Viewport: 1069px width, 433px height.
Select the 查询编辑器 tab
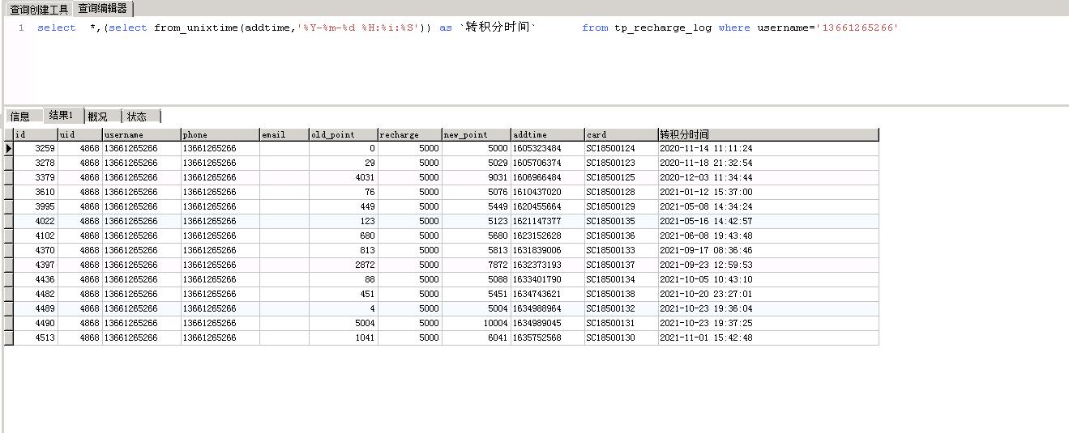tap(103, 9)
